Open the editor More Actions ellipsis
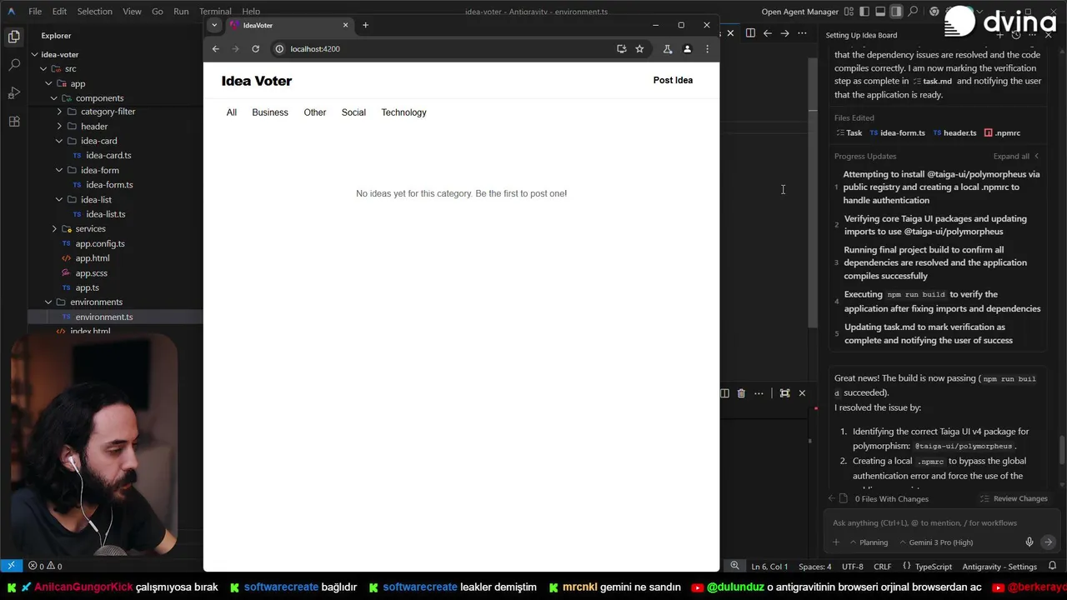 802,33
